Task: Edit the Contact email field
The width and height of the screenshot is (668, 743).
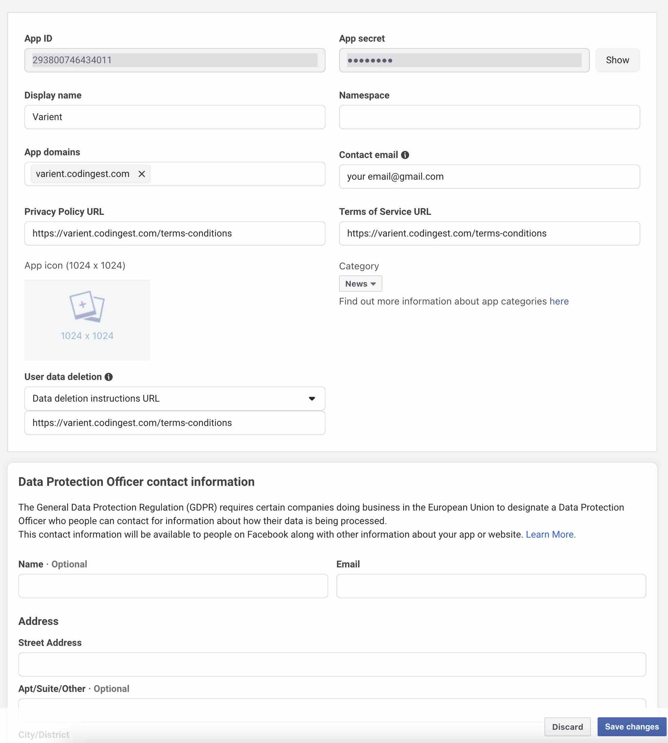Action: pos(489,177)
